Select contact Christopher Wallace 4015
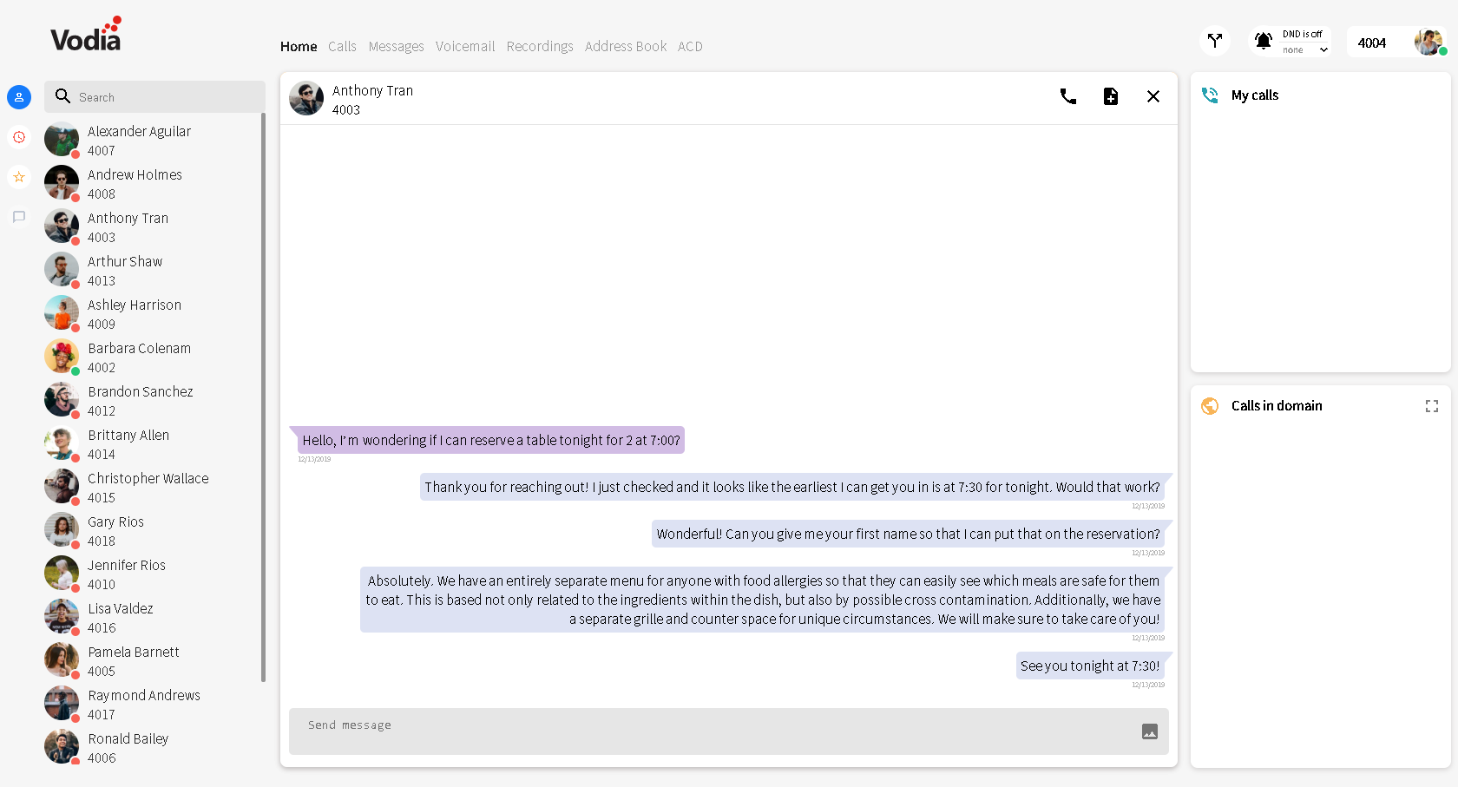This screenshot has height=787, width=1458. click(153, 488)
